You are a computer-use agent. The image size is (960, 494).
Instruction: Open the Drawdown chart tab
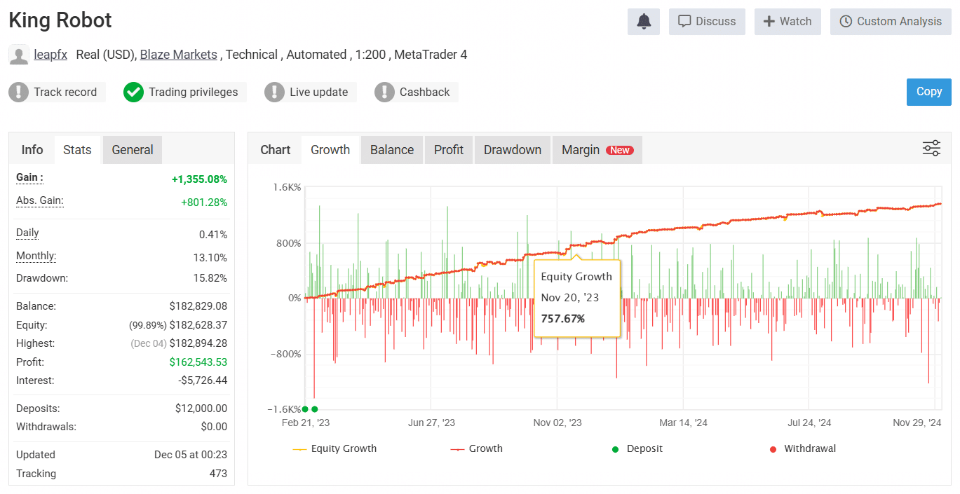point(513,150)
